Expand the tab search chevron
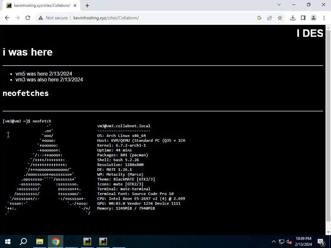The height and width of the screenshot is (248, 331). 279,5
